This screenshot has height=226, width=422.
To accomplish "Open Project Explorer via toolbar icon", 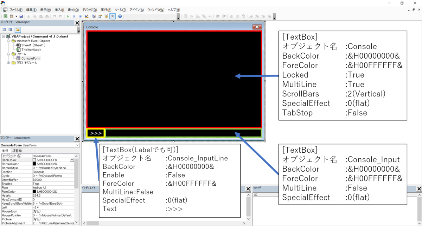I will pos(94,16).
